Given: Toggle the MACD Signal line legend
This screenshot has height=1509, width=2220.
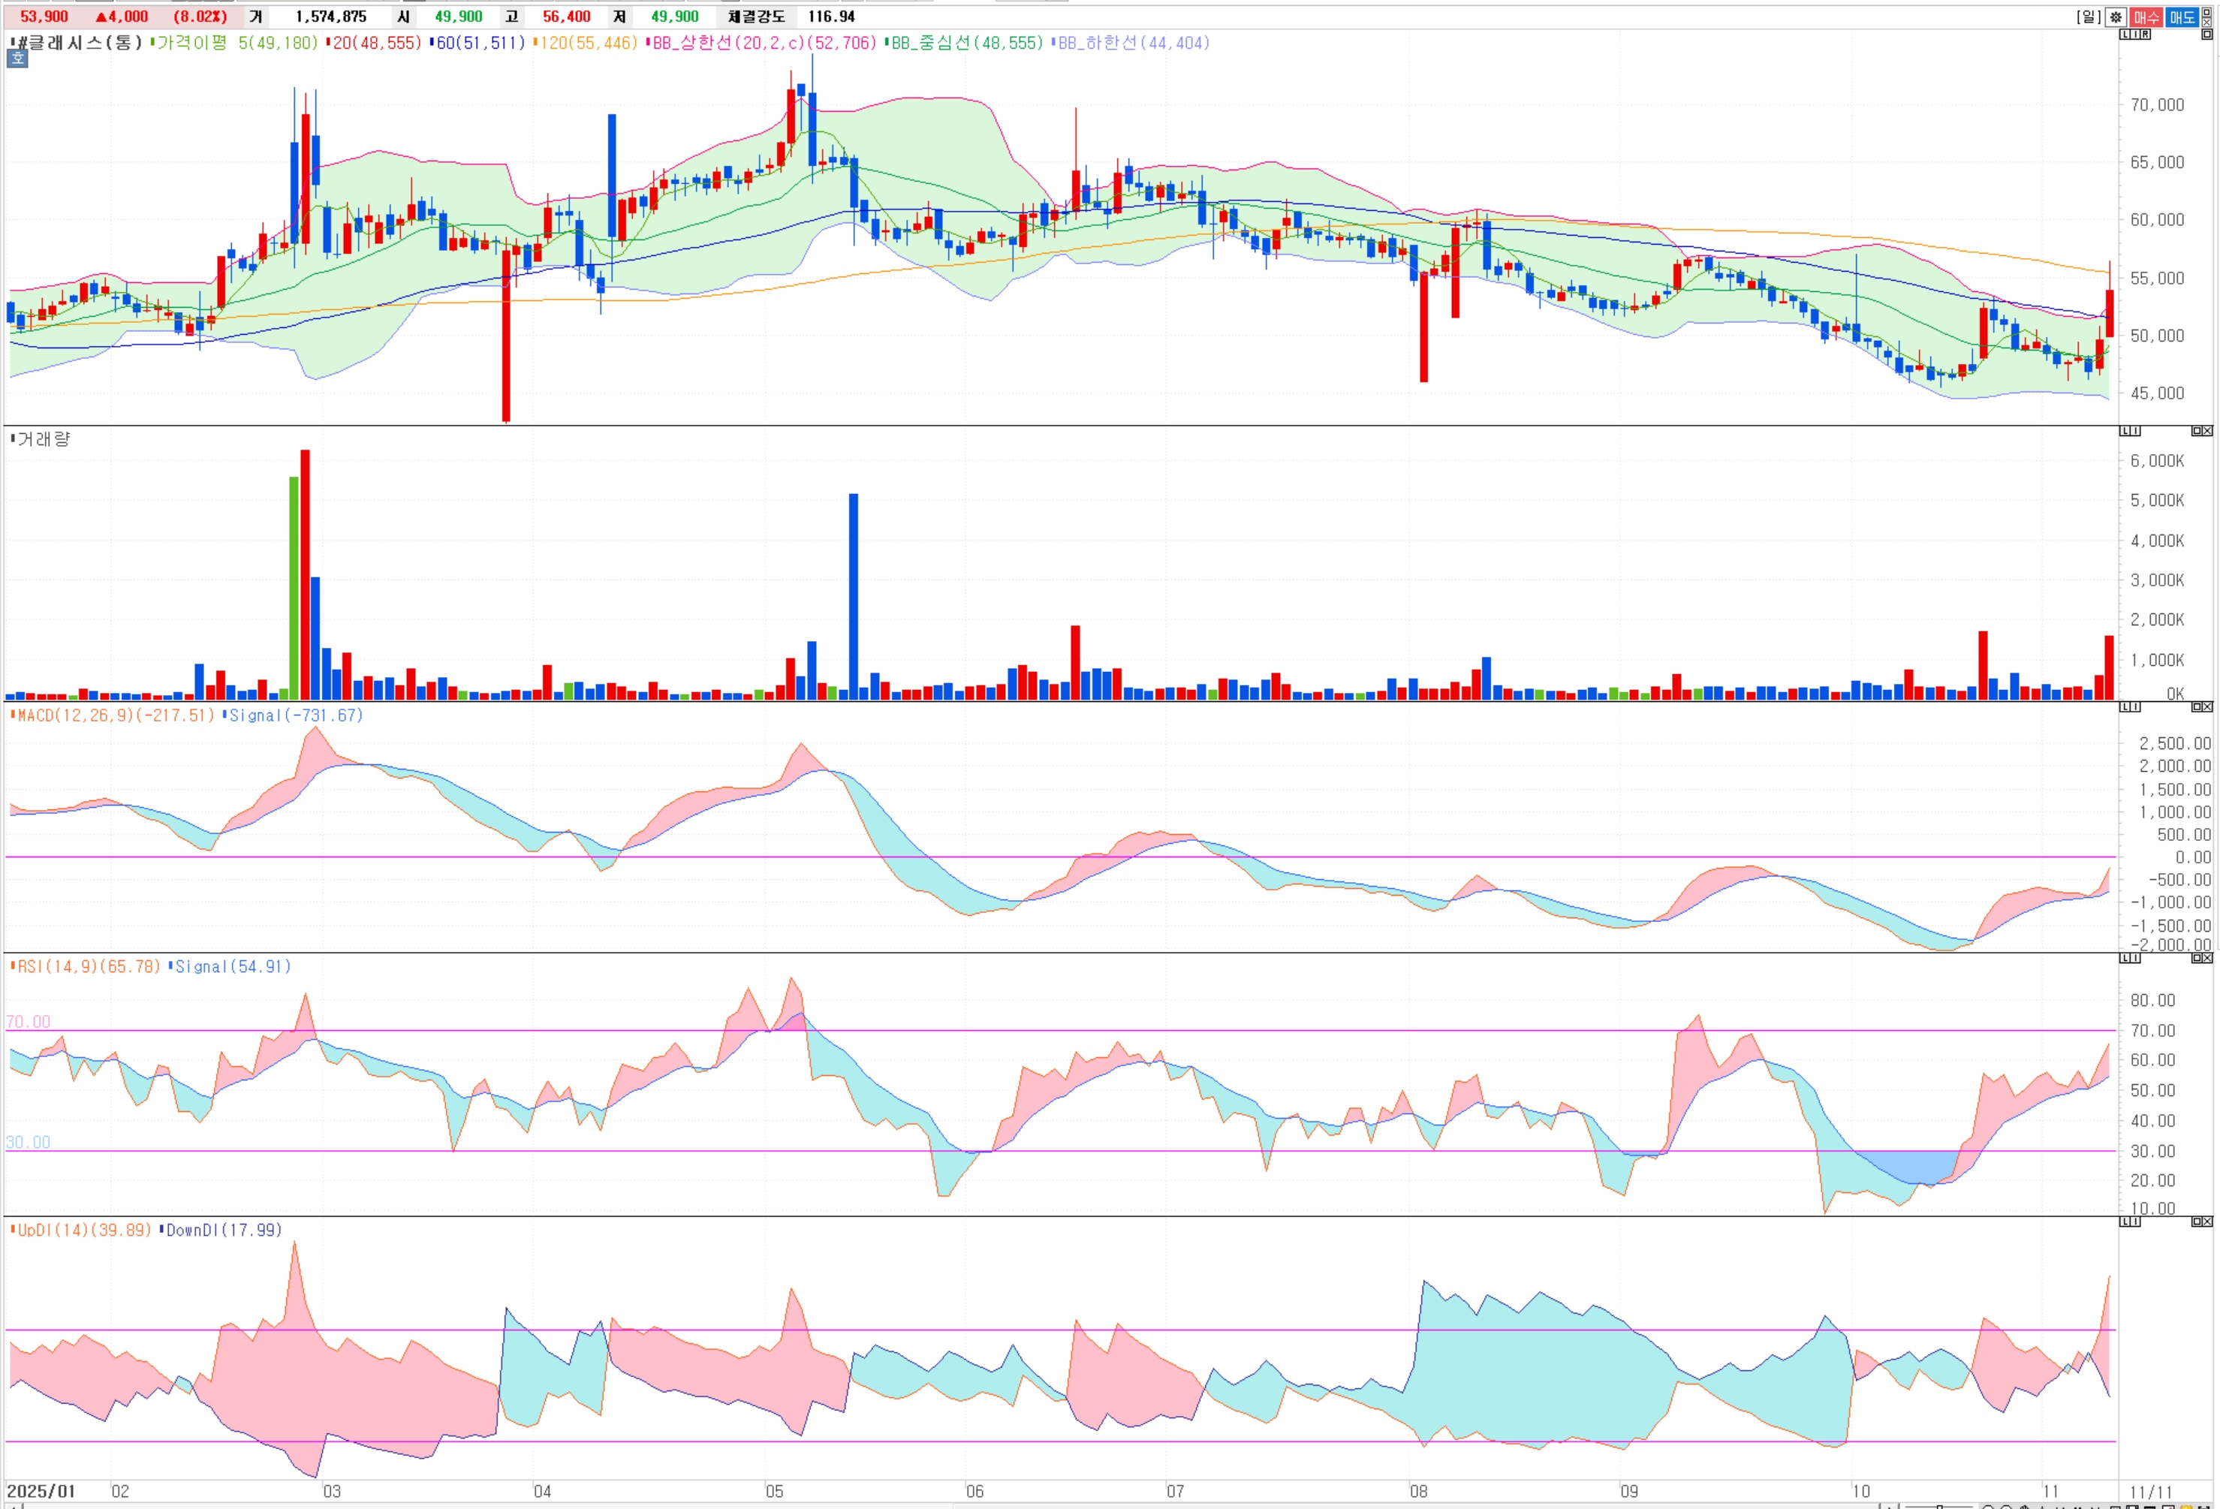Looking at the screenshot, I should coord(295,715).
